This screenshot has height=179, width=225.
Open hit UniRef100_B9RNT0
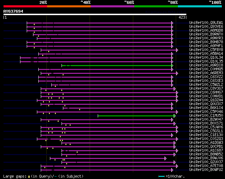click(206, 34)
